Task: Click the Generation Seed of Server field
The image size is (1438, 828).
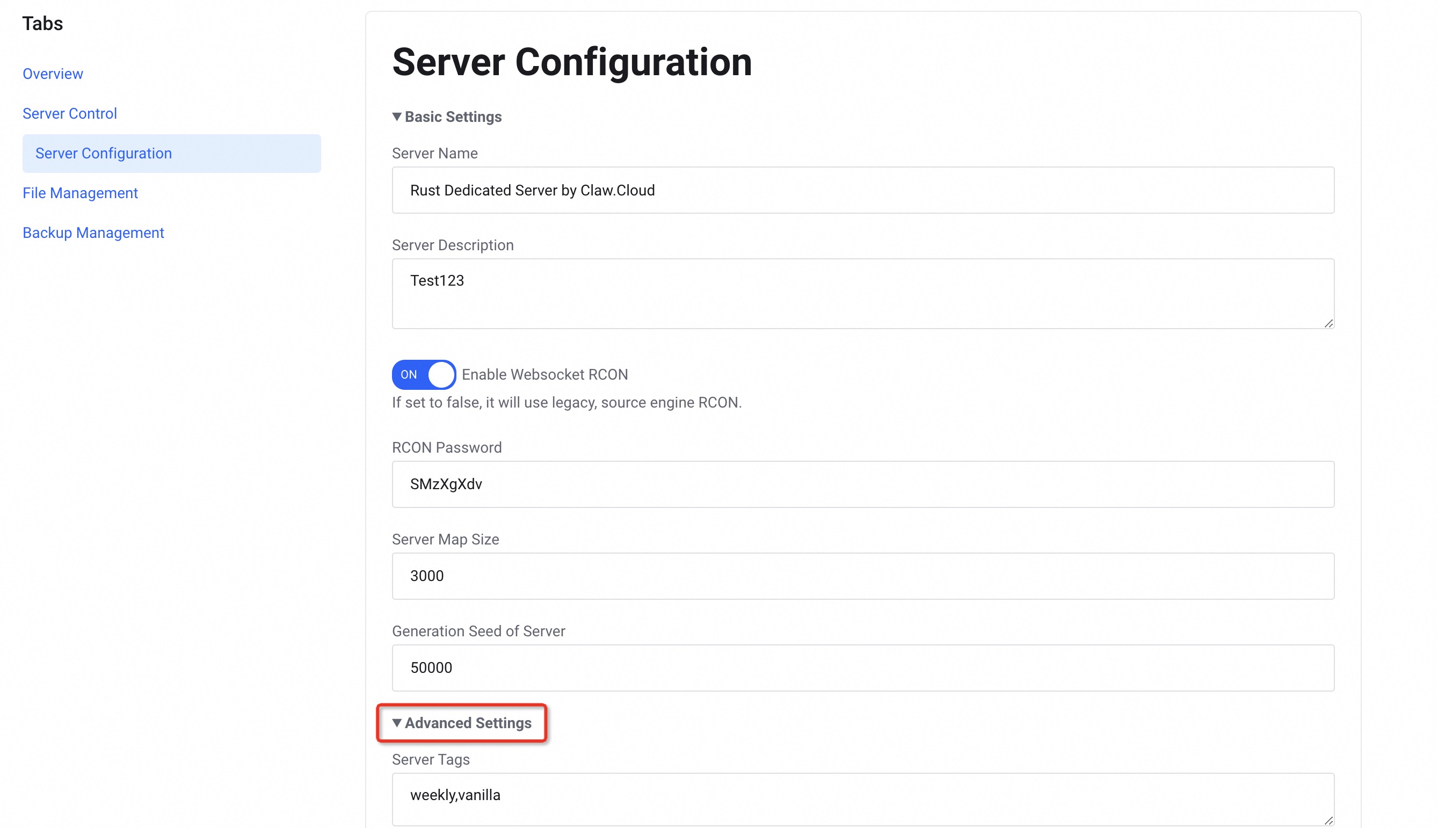Action: pyautogui.click(x=862, y=668)
